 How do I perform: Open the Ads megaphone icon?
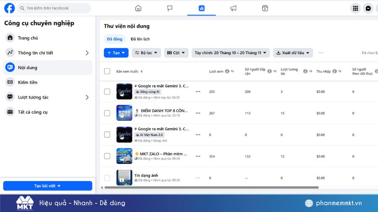233,8
